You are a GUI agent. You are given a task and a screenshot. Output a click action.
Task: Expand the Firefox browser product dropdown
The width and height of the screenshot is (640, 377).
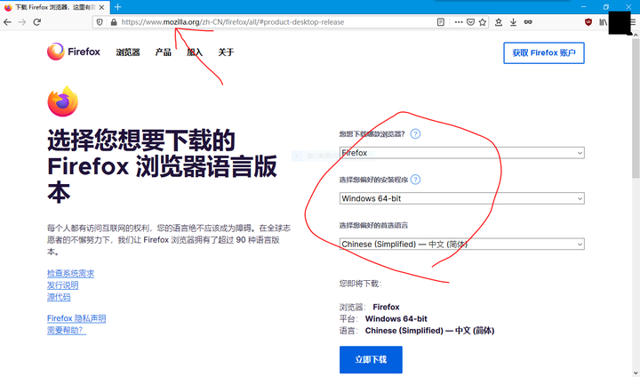point(461,153)
